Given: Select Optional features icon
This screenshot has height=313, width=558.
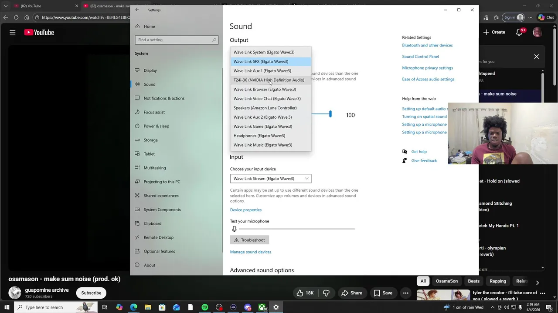Looking at the screenshot, I should click(137, 251).
